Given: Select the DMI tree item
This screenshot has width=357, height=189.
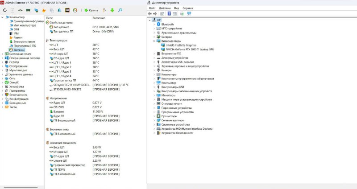Looking at the screenshot, I should click(x=17, y=29).
